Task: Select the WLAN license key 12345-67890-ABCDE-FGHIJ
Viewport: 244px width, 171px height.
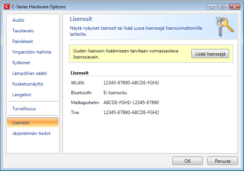Action: click(x=131, y=83)
